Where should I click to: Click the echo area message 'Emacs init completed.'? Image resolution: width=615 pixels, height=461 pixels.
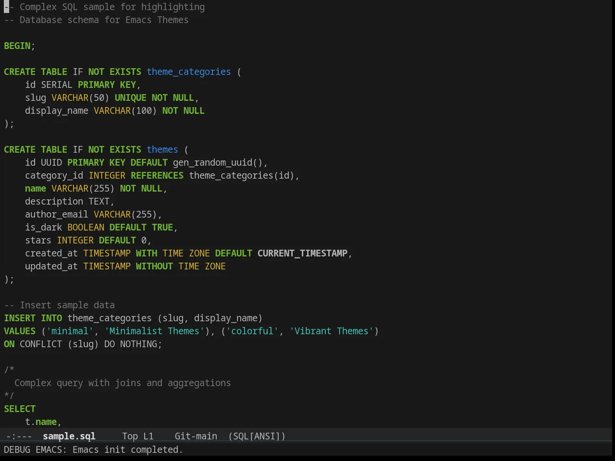(x=127, y=449)
